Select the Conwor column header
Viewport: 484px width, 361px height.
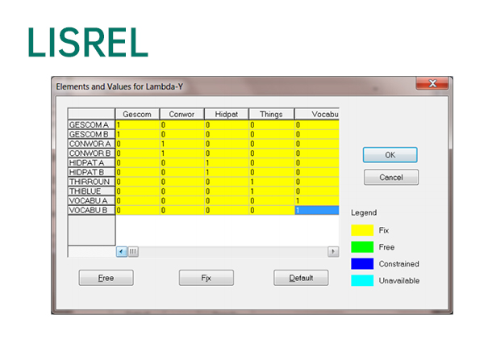[181, 114]
